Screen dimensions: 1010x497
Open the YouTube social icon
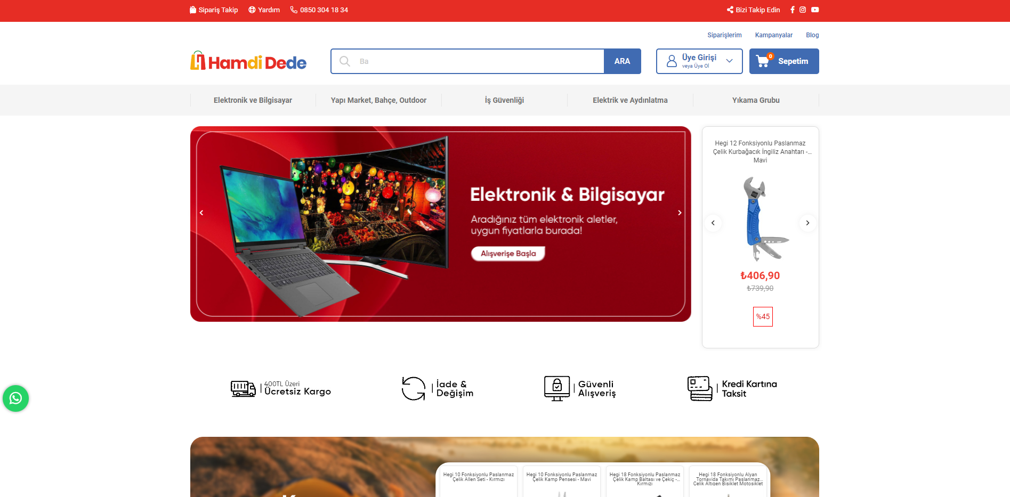[815, 10]
